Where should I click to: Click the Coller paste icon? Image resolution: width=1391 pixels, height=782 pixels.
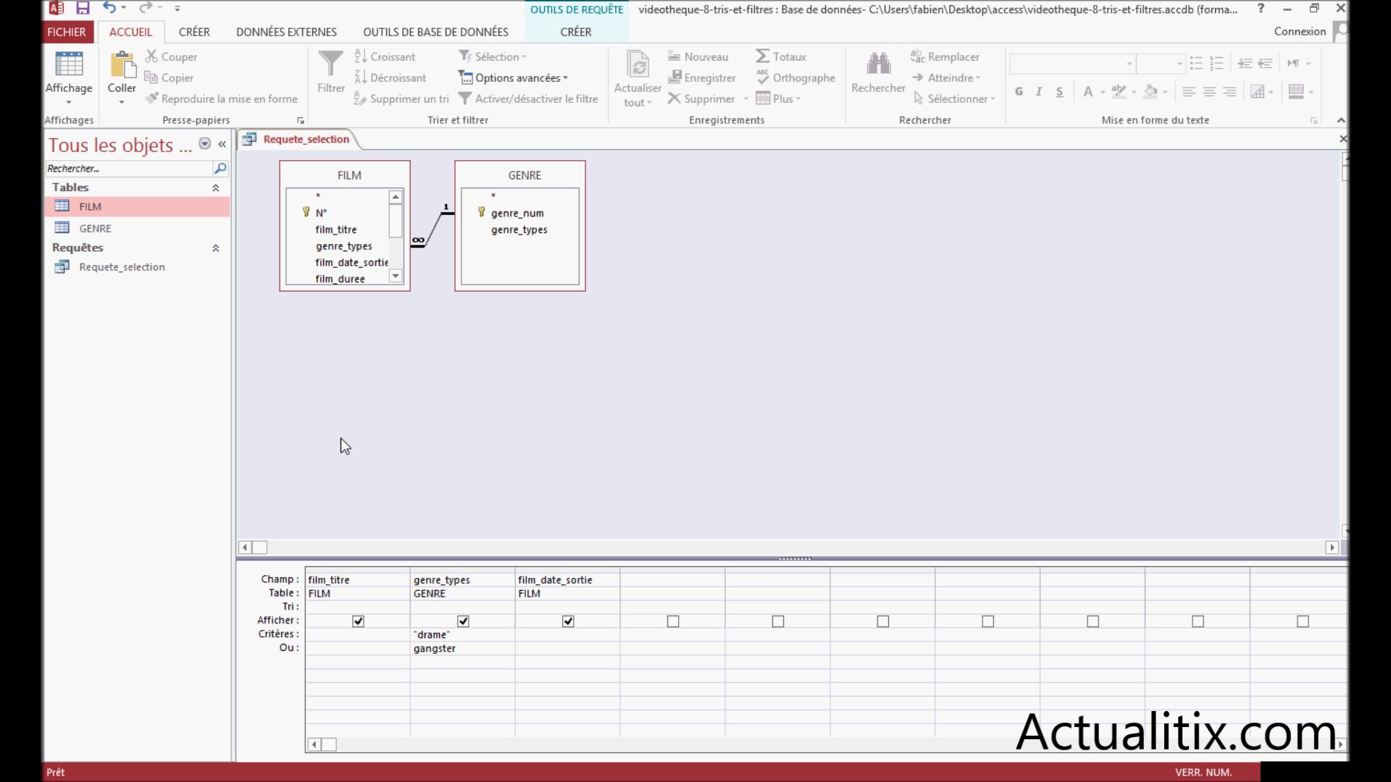coord(122,65)
